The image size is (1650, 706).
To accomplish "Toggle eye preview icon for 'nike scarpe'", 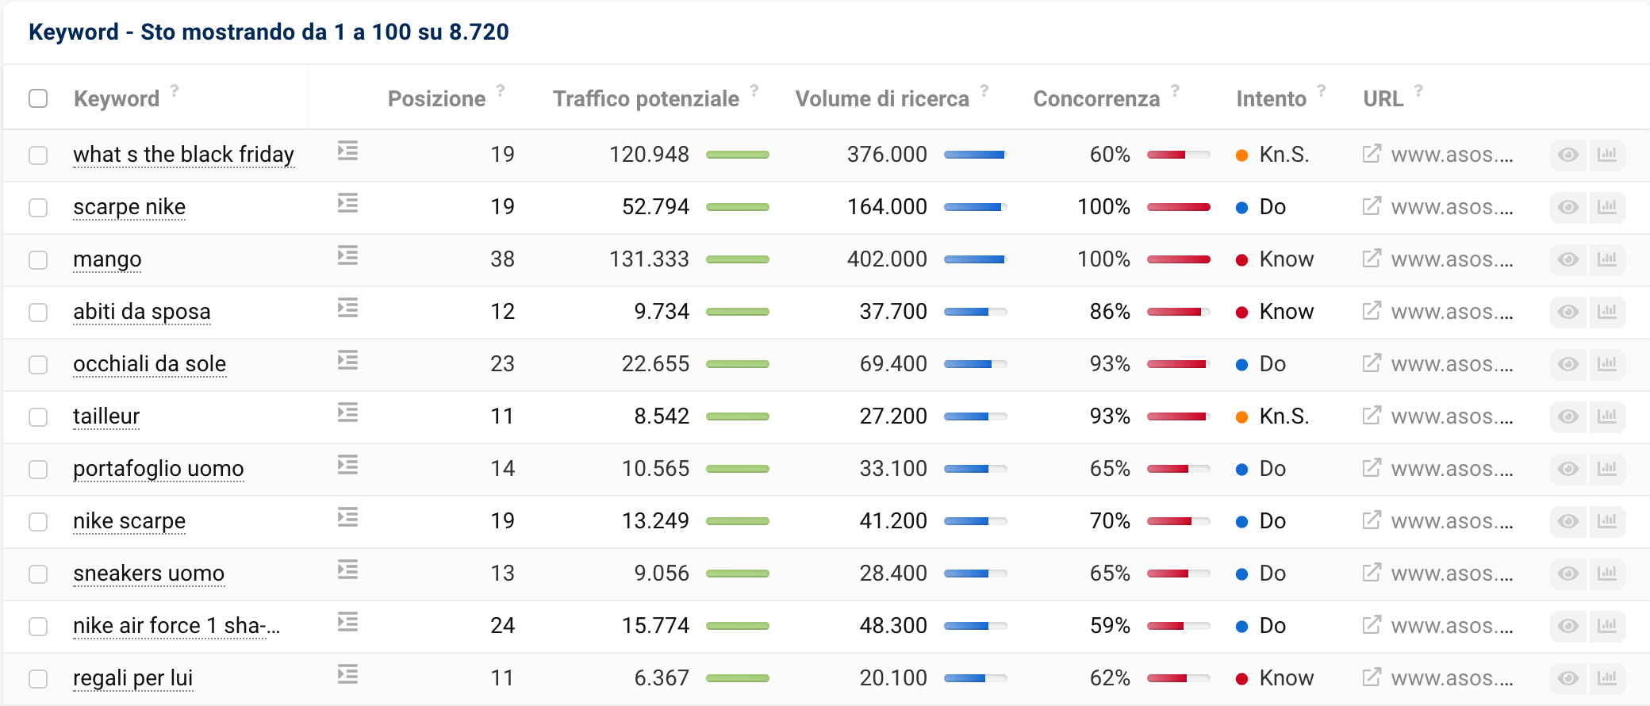I will click(x=1568, y=521).
